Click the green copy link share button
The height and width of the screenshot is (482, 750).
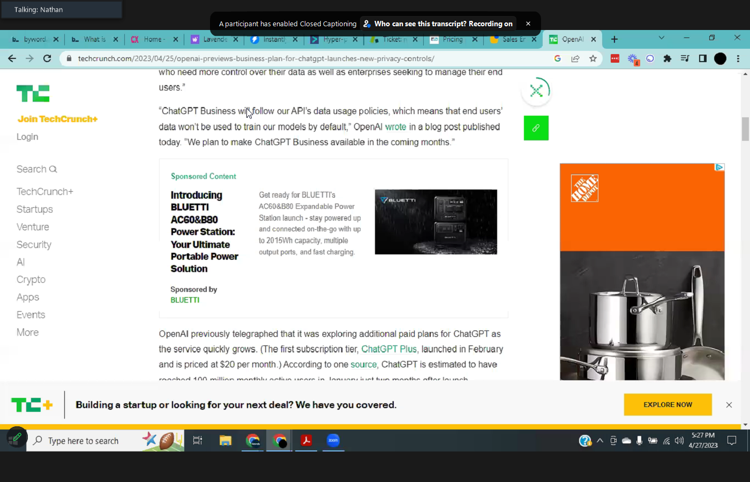(x=536, y=128)
